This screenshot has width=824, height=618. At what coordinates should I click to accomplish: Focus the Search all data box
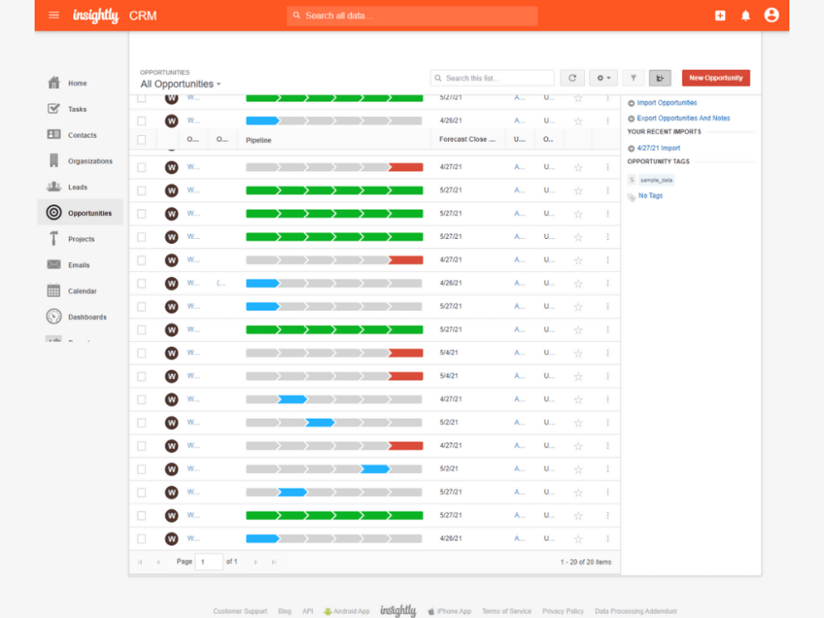[412, 16]
